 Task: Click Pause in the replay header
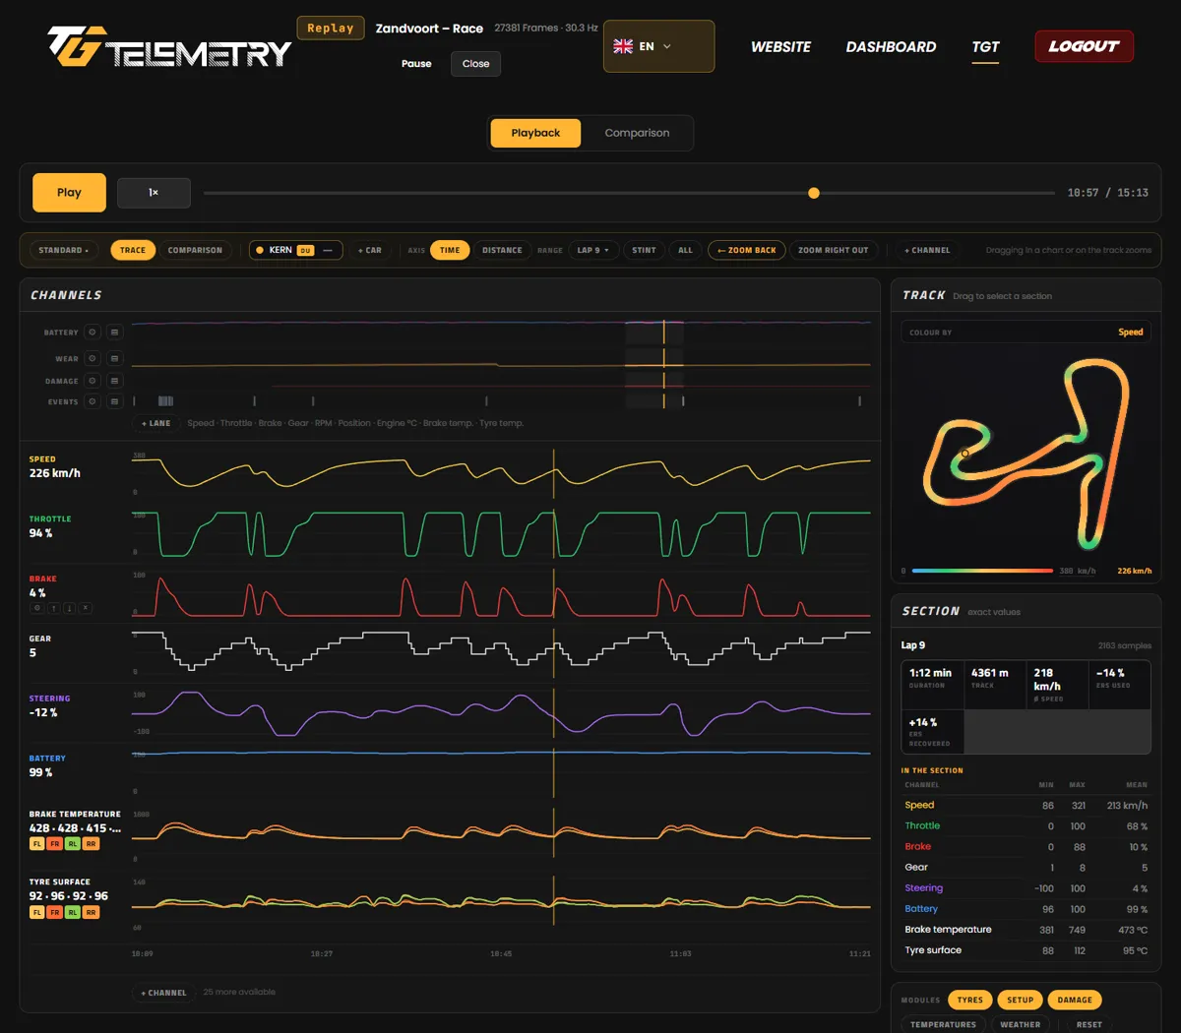(x=416, y=64)
